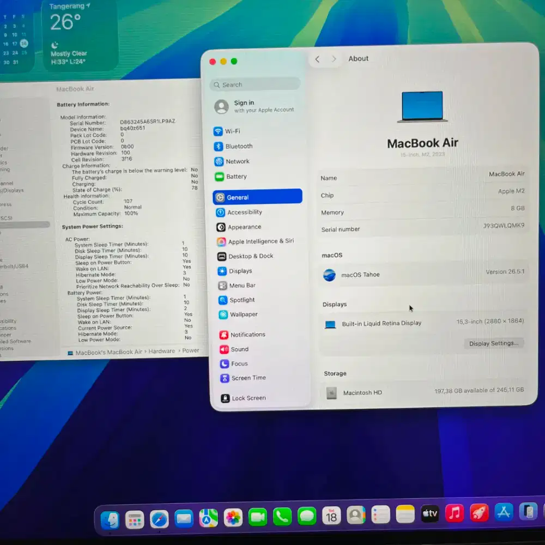
Task: Open the Tangerang weather widget
Action: tap(80, 35)
